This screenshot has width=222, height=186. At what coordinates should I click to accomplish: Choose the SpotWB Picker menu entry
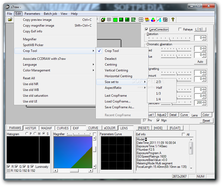coord(55,45)
